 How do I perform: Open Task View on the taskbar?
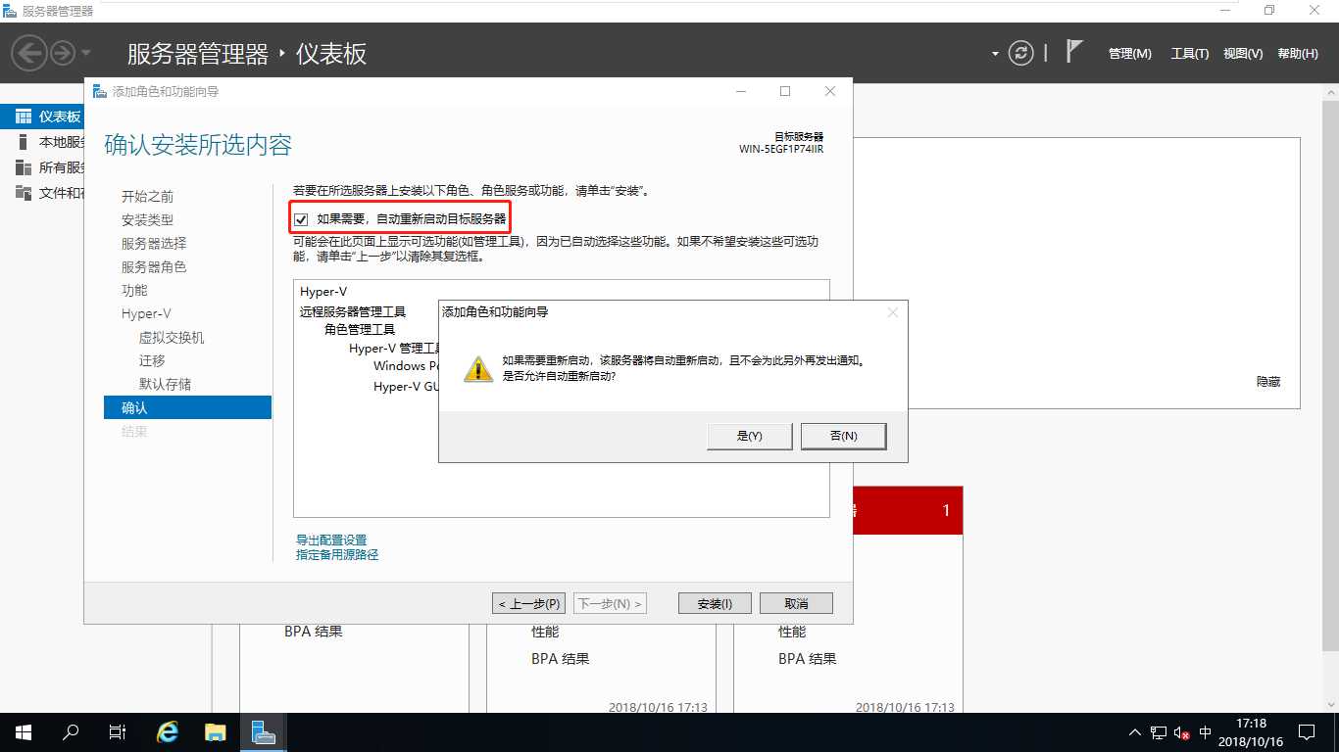pyautogui.click(x=118, y=732)
